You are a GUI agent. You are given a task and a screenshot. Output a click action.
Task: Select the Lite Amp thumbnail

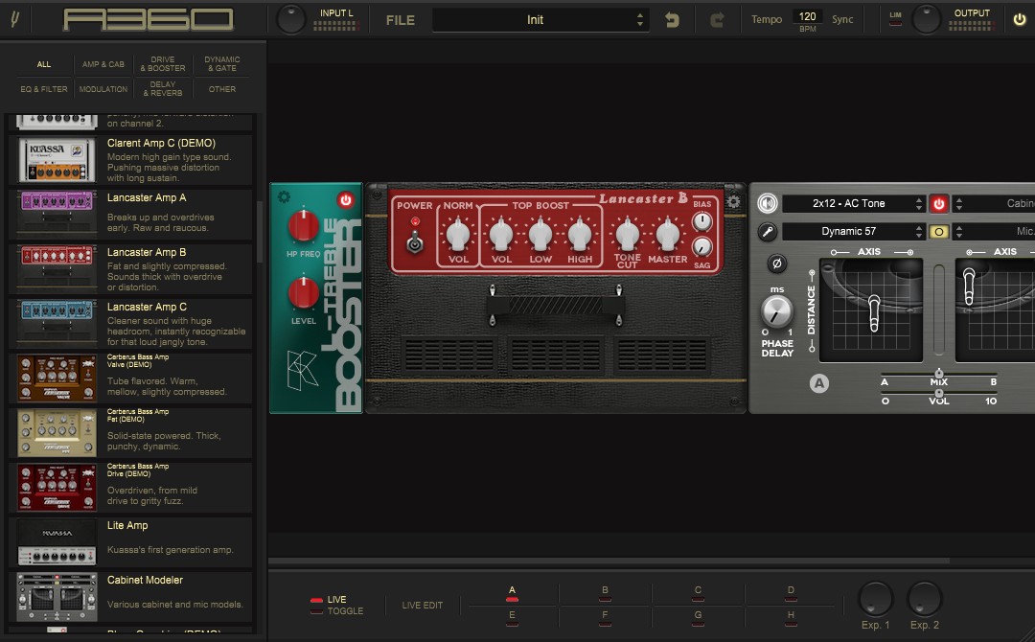(57, 542)
